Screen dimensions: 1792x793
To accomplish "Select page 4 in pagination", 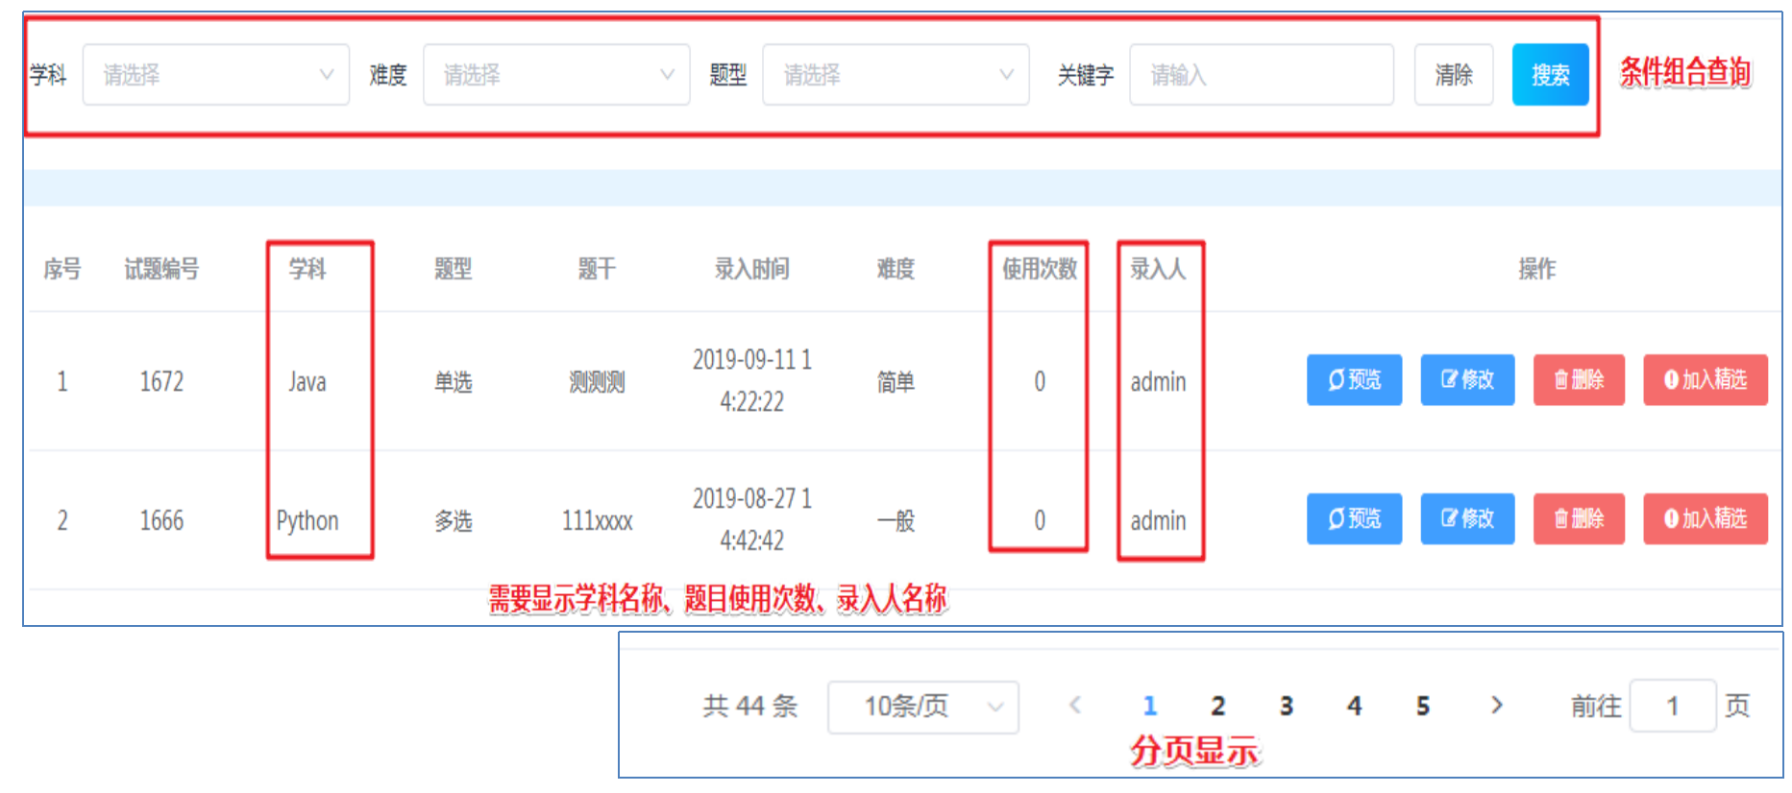I will coord(1355,707).
